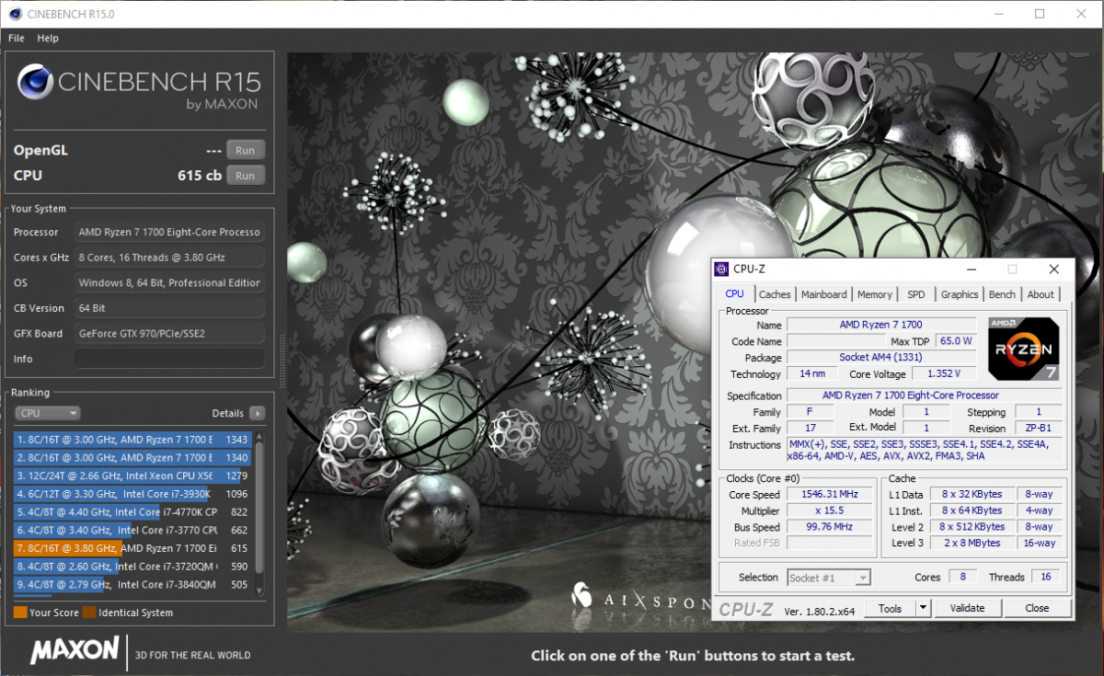Minimize the CPU-Z window
Viewport: 1104px width, 676px height.
972,269
